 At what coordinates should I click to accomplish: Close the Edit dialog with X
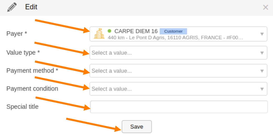coord(265,7)
